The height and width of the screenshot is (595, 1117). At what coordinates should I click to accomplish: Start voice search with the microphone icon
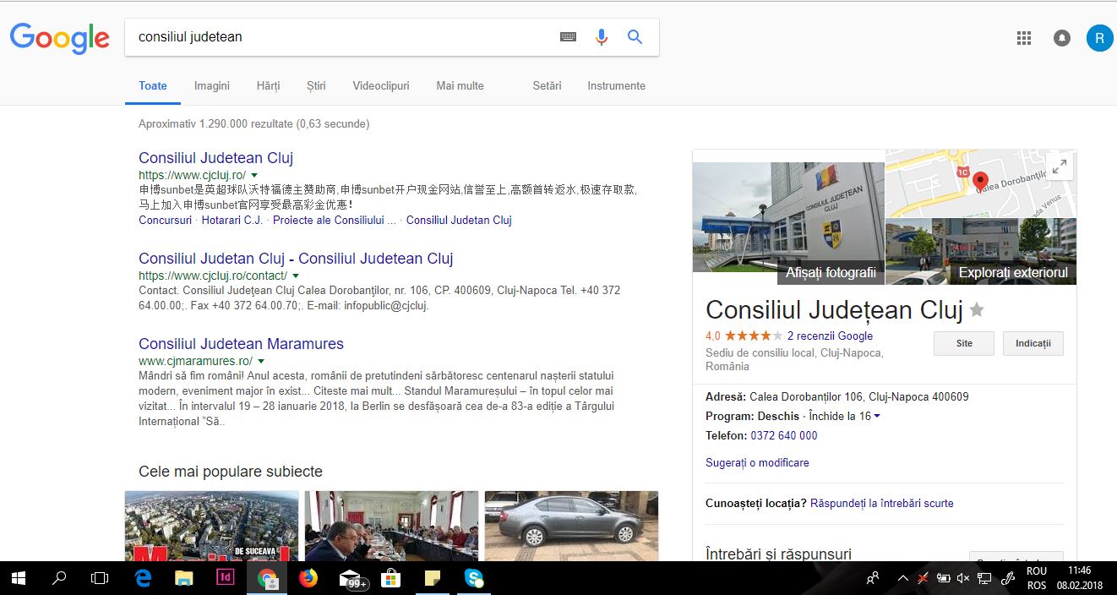point(602,37)
